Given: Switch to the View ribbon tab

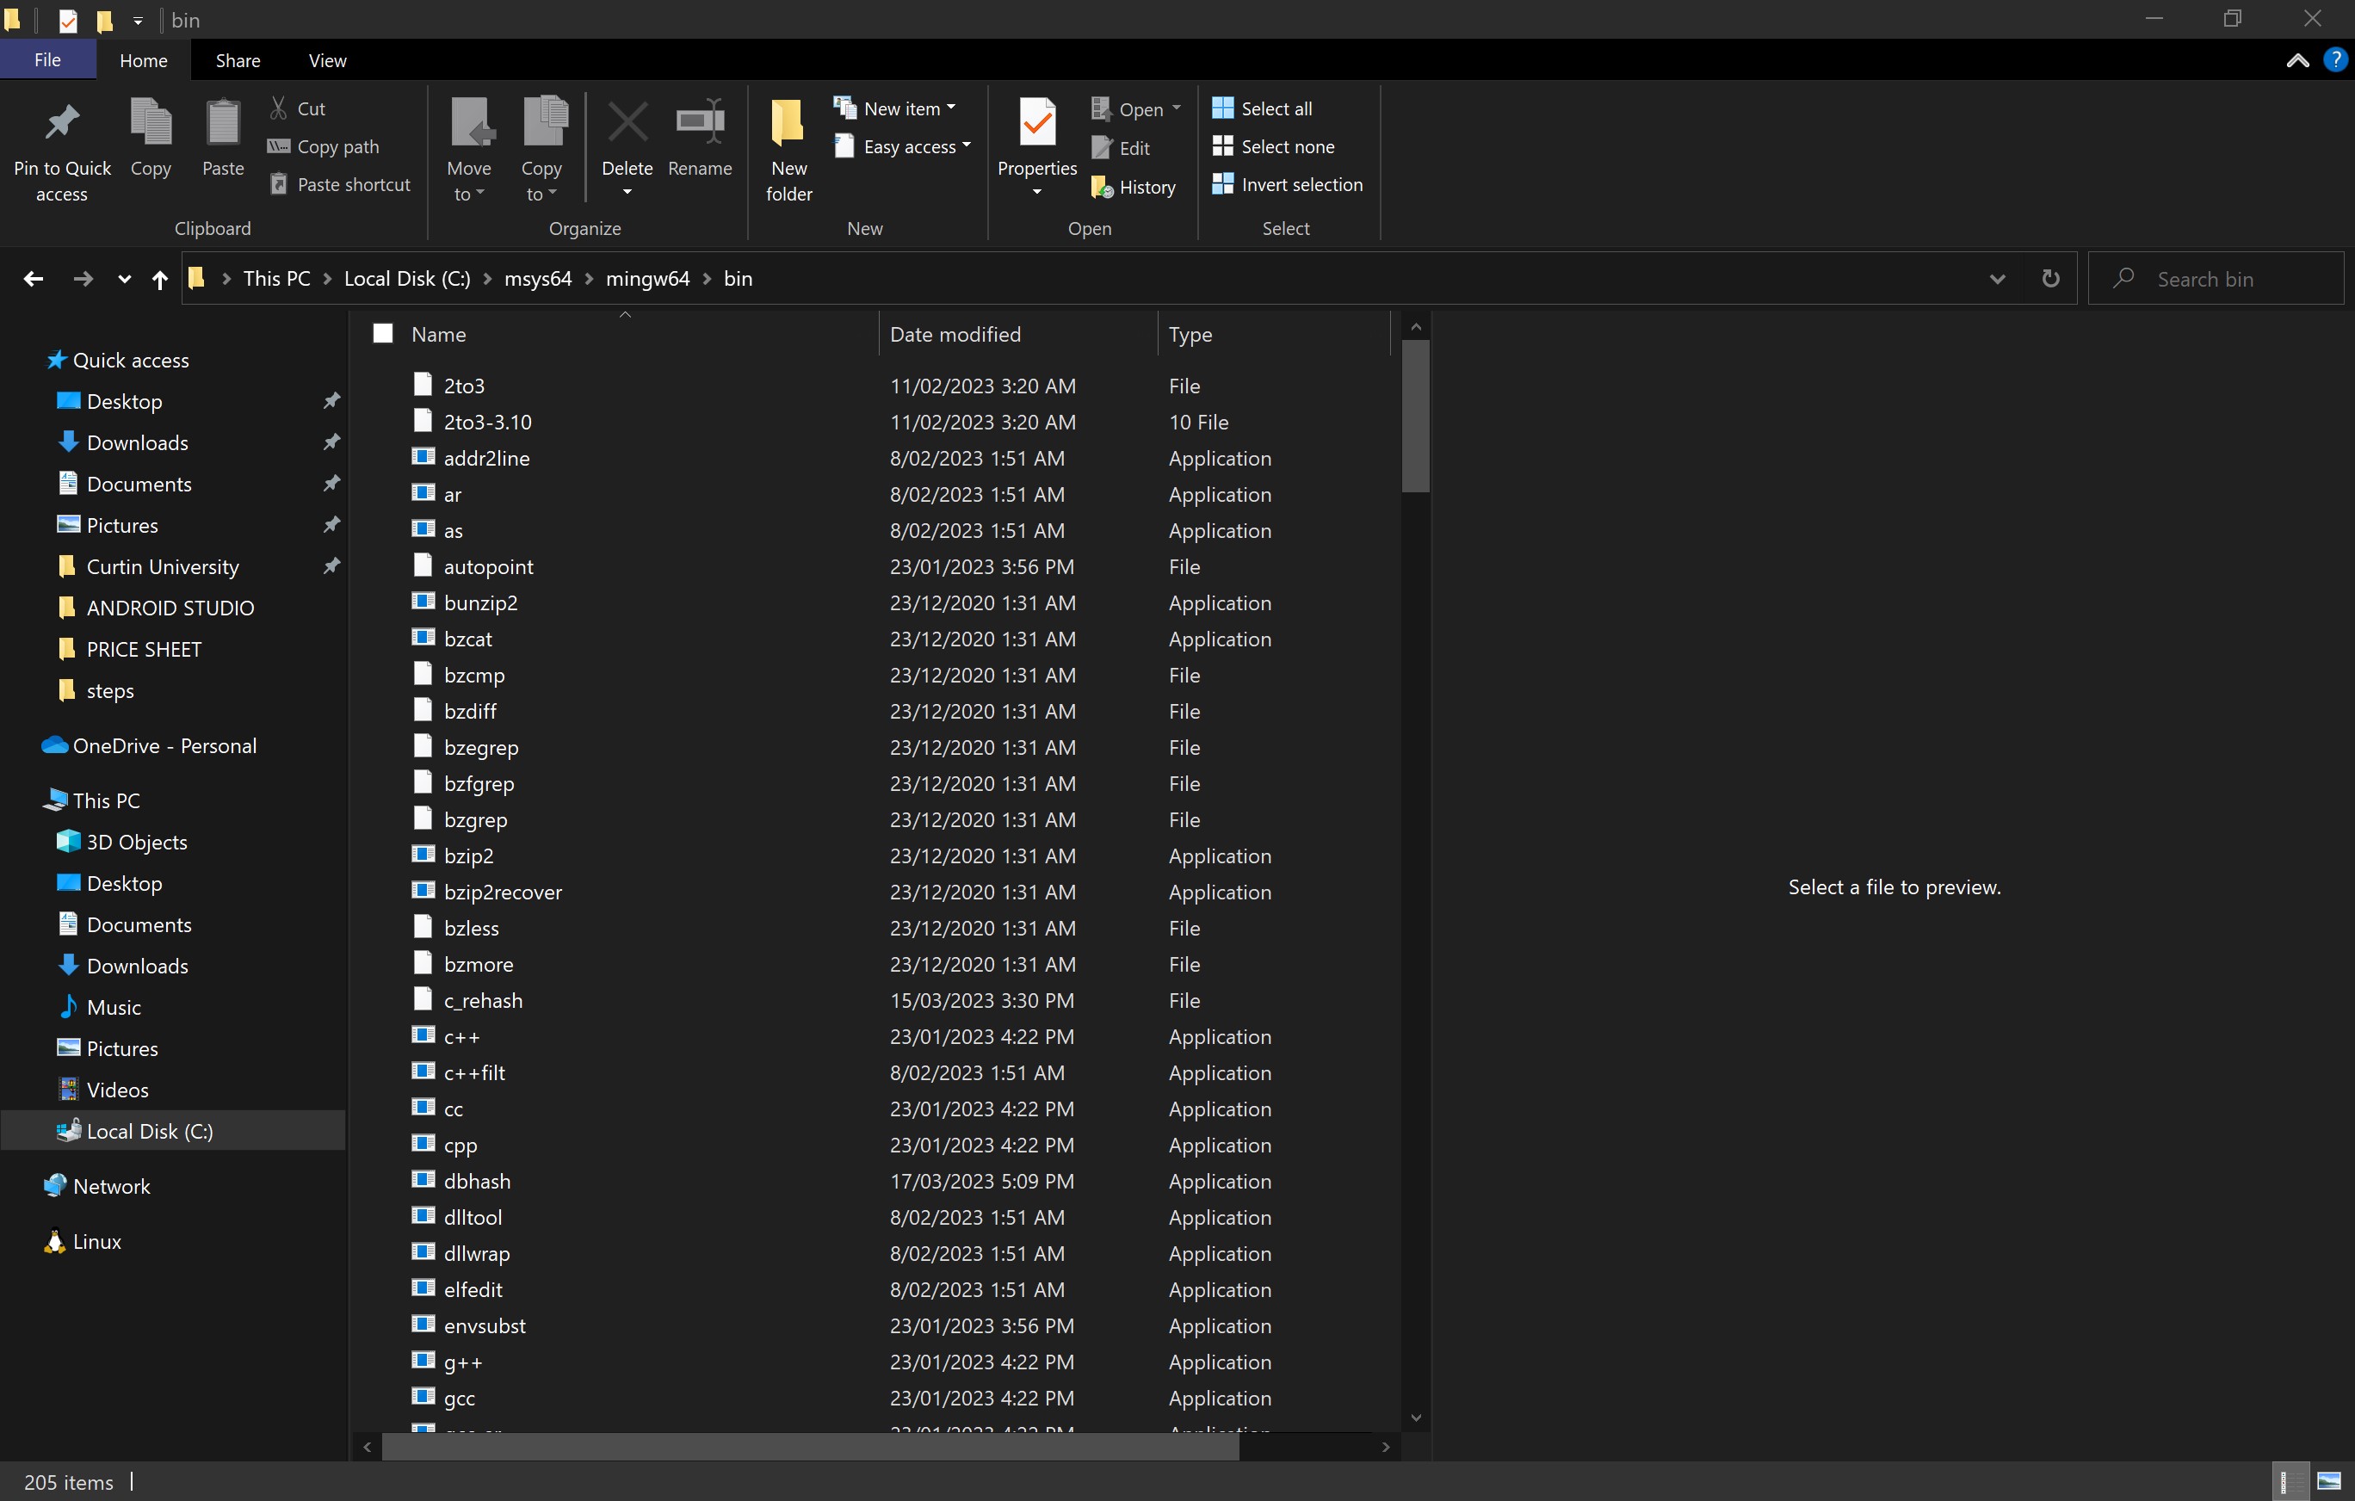Looking at the screenshot, I should pos(328,60).
